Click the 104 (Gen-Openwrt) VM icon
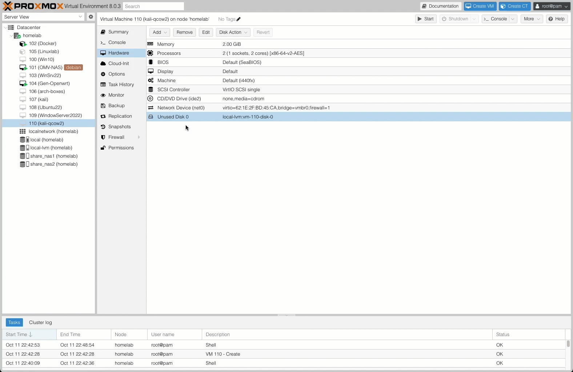The height and width of the screenshot is (372, 573). click(23, 84)
